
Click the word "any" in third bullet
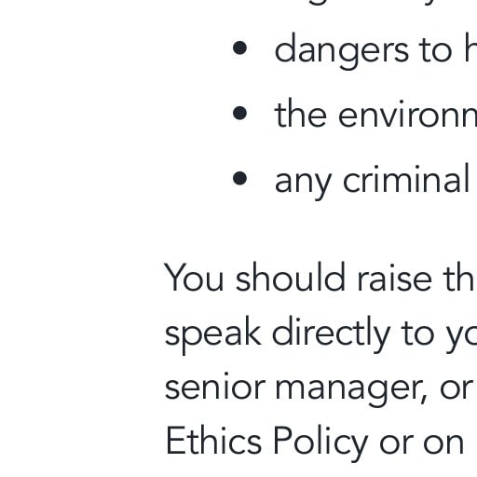click(x=303, y=184)
